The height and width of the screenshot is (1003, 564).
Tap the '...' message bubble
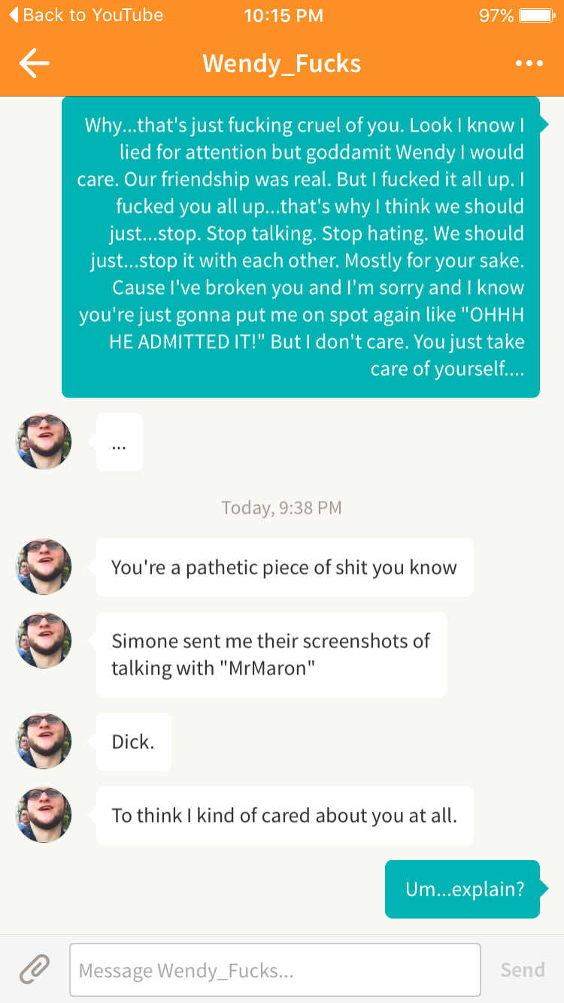click(x=119, y=442)
